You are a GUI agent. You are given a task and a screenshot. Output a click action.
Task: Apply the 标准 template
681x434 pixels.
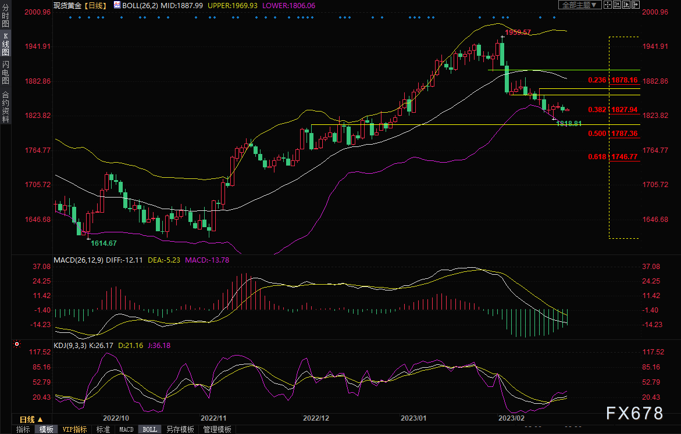[103, 429]
